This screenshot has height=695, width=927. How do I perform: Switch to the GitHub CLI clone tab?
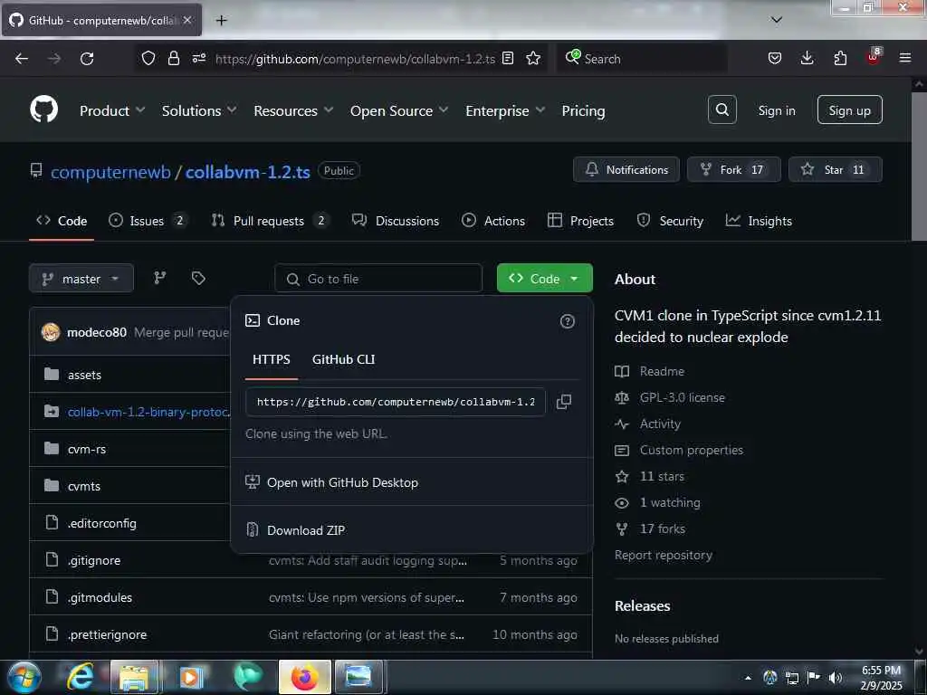pyautogui.click(x=343, y=360)
